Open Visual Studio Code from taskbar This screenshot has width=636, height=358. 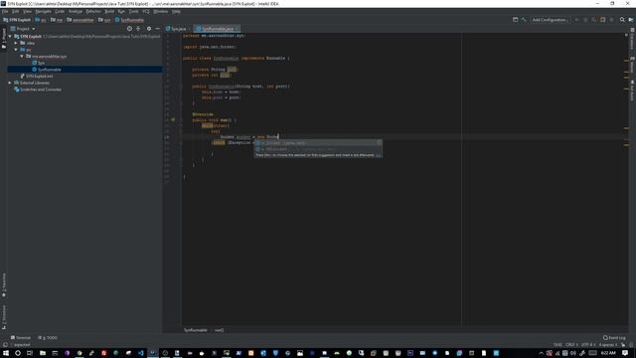click(140, 353)
